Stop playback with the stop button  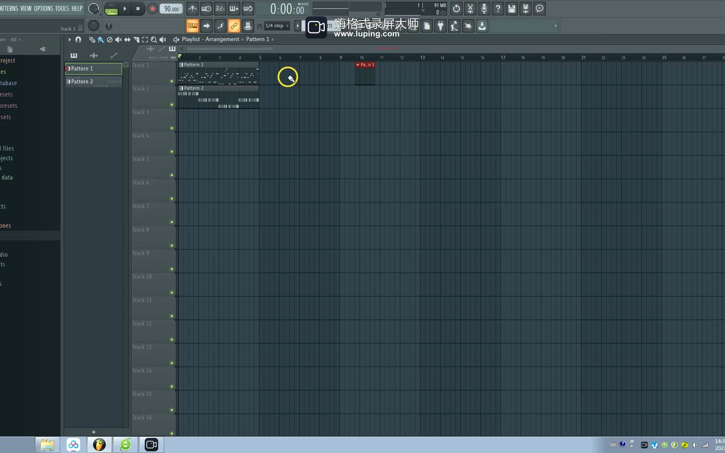tap(138, 8)
